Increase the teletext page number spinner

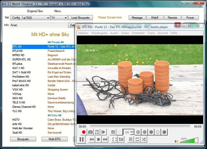pos(132,131)
